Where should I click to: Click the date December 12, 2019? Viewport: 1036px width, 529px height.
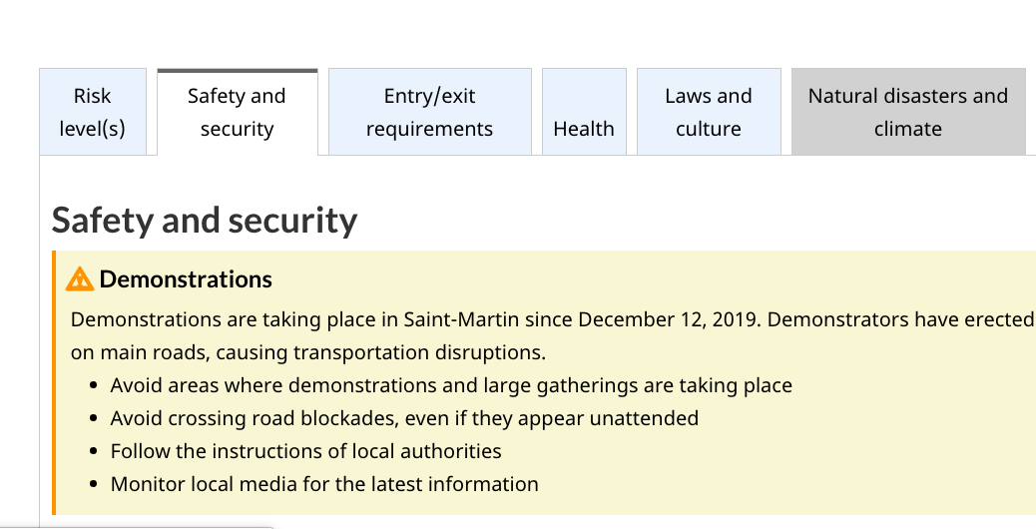(x=670, y=319)
